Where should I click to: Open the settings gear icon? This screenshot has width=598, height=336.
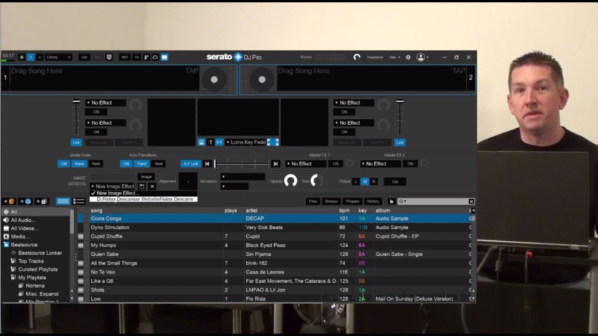tap(408, 57)
